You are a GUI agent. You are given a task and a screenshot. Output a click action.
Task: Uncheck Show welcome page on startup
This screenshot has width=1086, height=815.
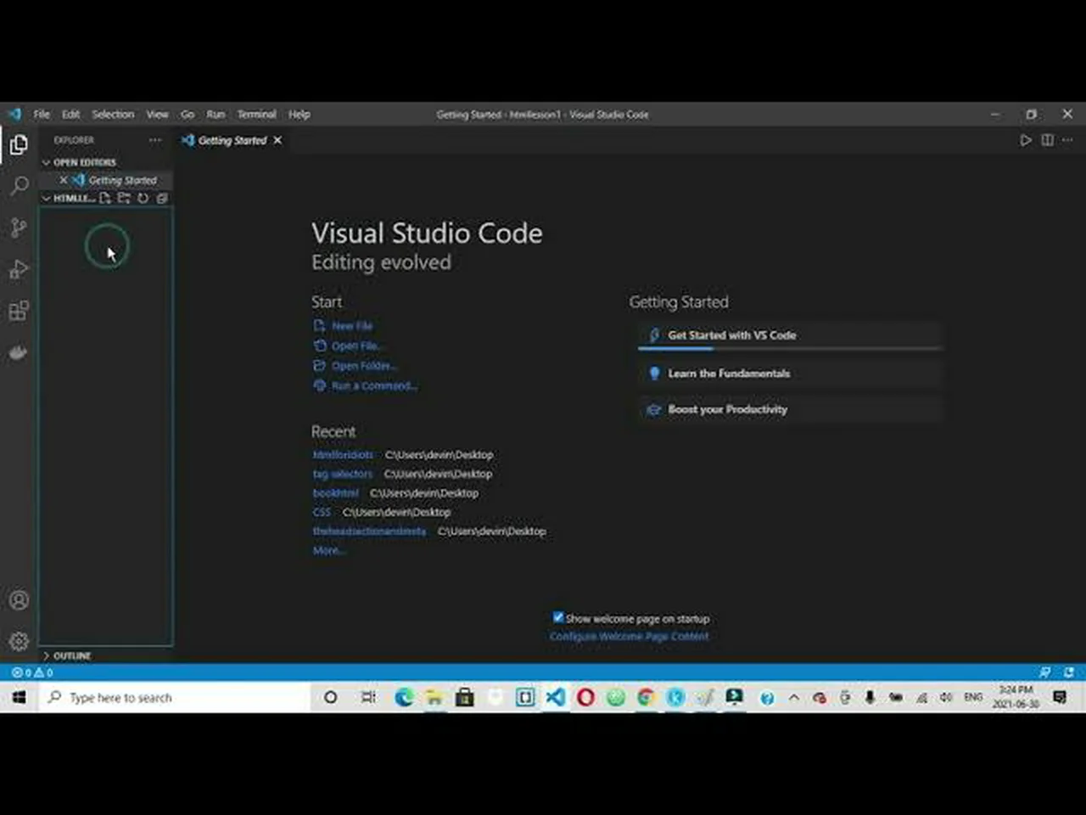(557, 617)
